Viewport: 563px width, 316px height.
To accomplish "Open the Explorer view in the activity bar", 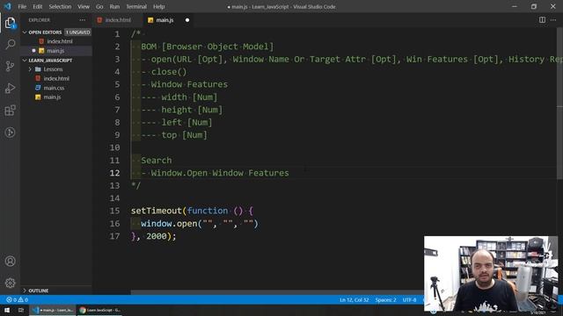I will 10,24.
